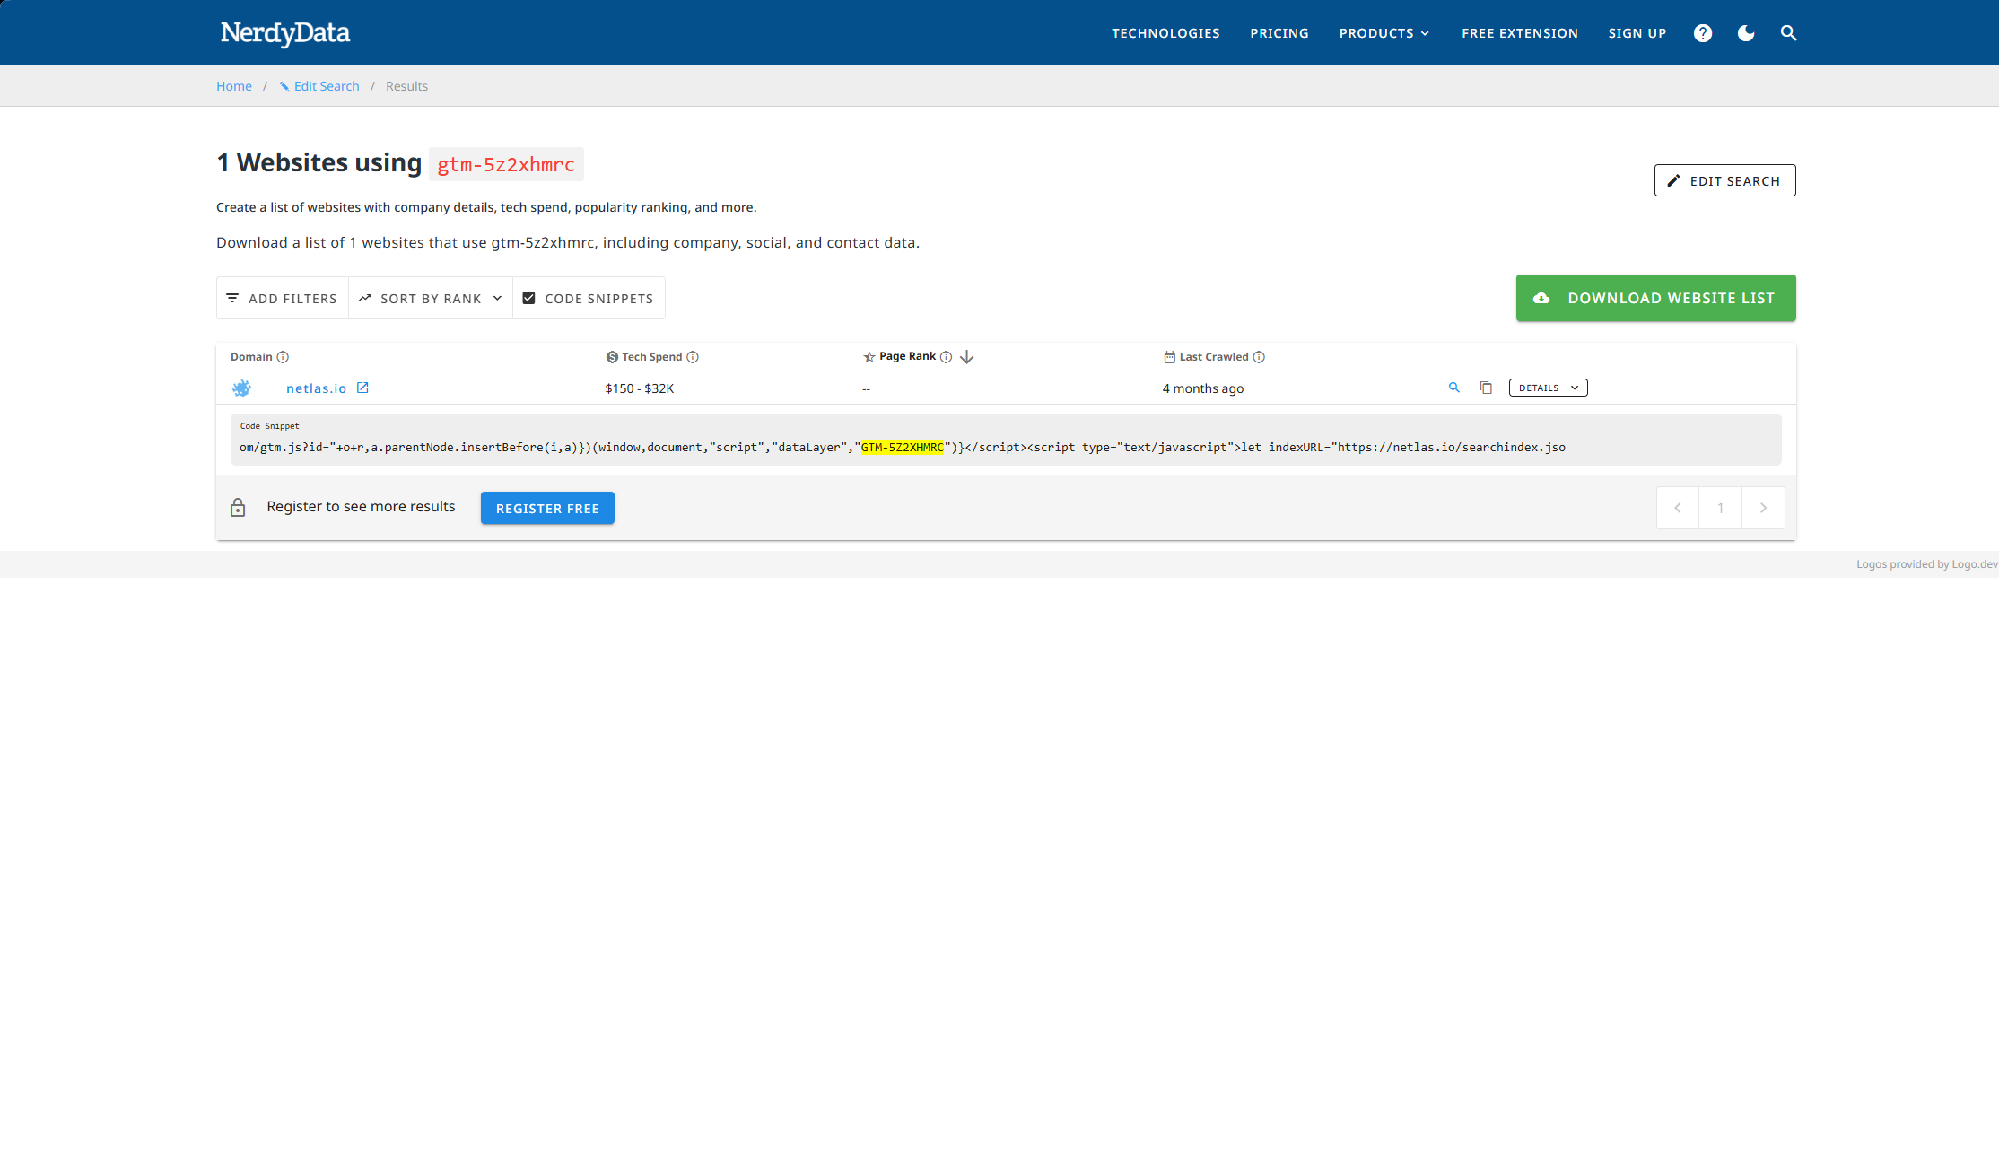Download Website List green button
This screenshot has width=1999, height=1169.
point(1655,298)
